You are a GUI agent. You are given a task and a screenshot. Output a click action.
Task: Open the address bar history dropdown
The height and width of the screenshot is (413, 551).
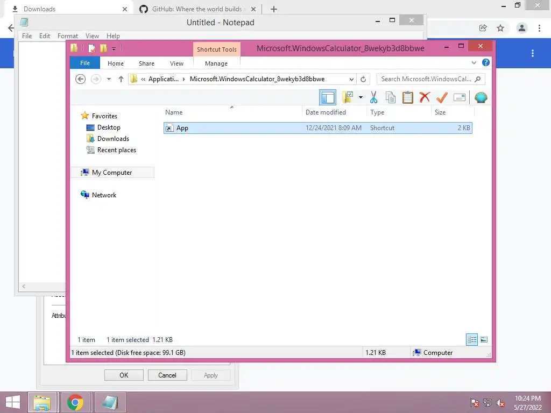pos(351,80)
